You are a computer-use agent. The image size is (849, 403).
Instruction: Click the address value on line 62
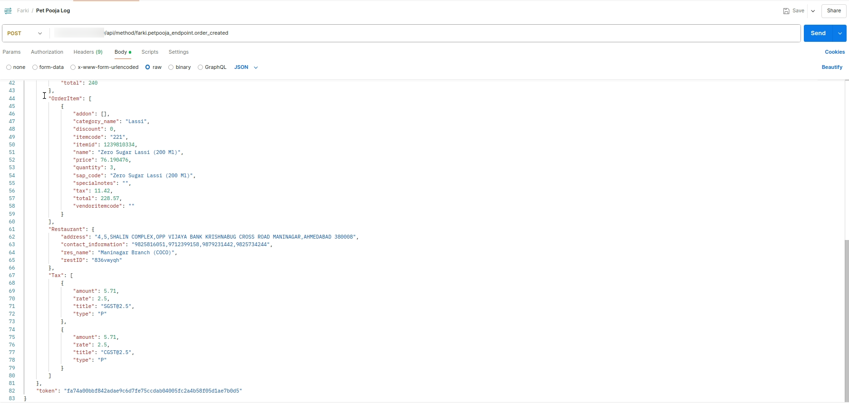click(225, 237)
